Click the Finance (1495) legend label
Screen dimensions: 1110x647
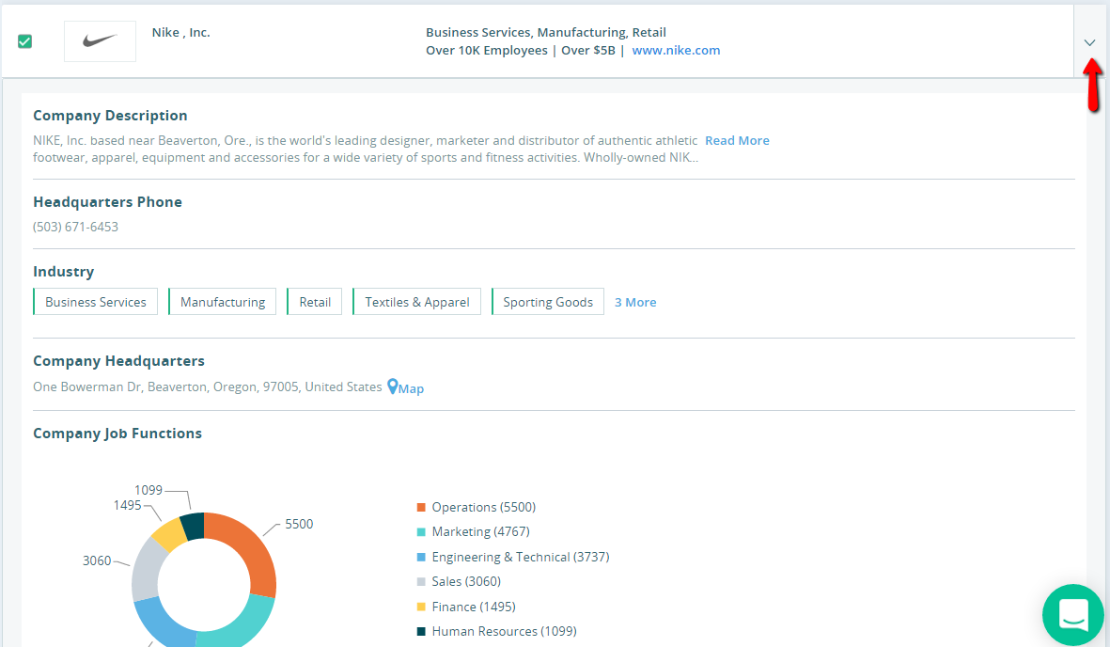pyautogui.click(x=474, y=607)
